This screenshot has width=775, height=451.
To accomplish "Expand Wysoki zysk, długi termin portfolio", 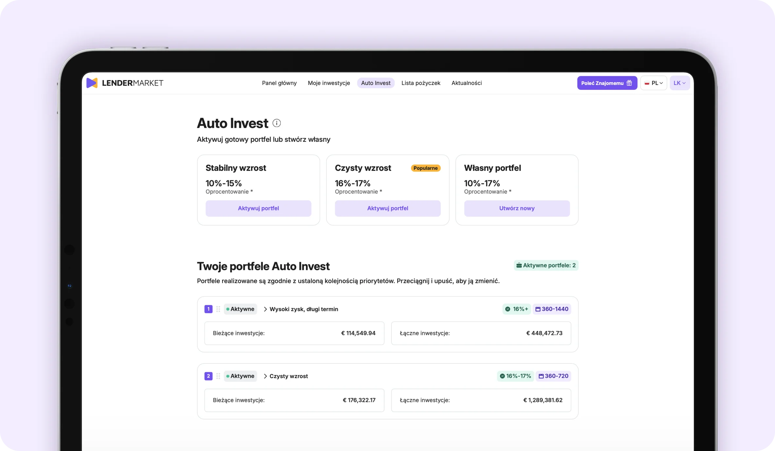I will [300, 309].
